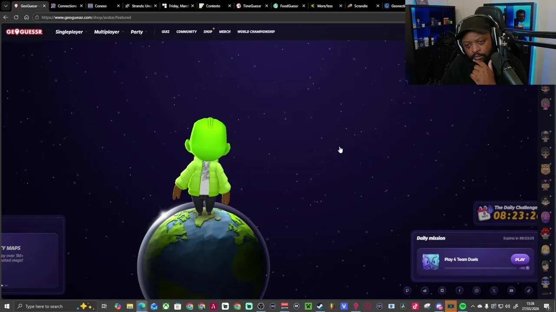Click the browser home icon

pyautogui.click(x=26, y=17)
